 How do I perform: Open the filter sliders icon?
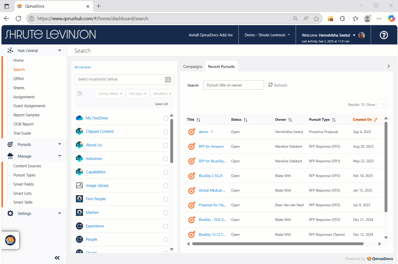tap(80, 94)
